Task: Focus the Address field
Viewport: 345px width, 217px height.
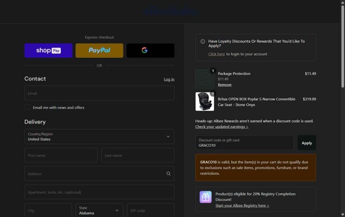Action: click(99, 174)
